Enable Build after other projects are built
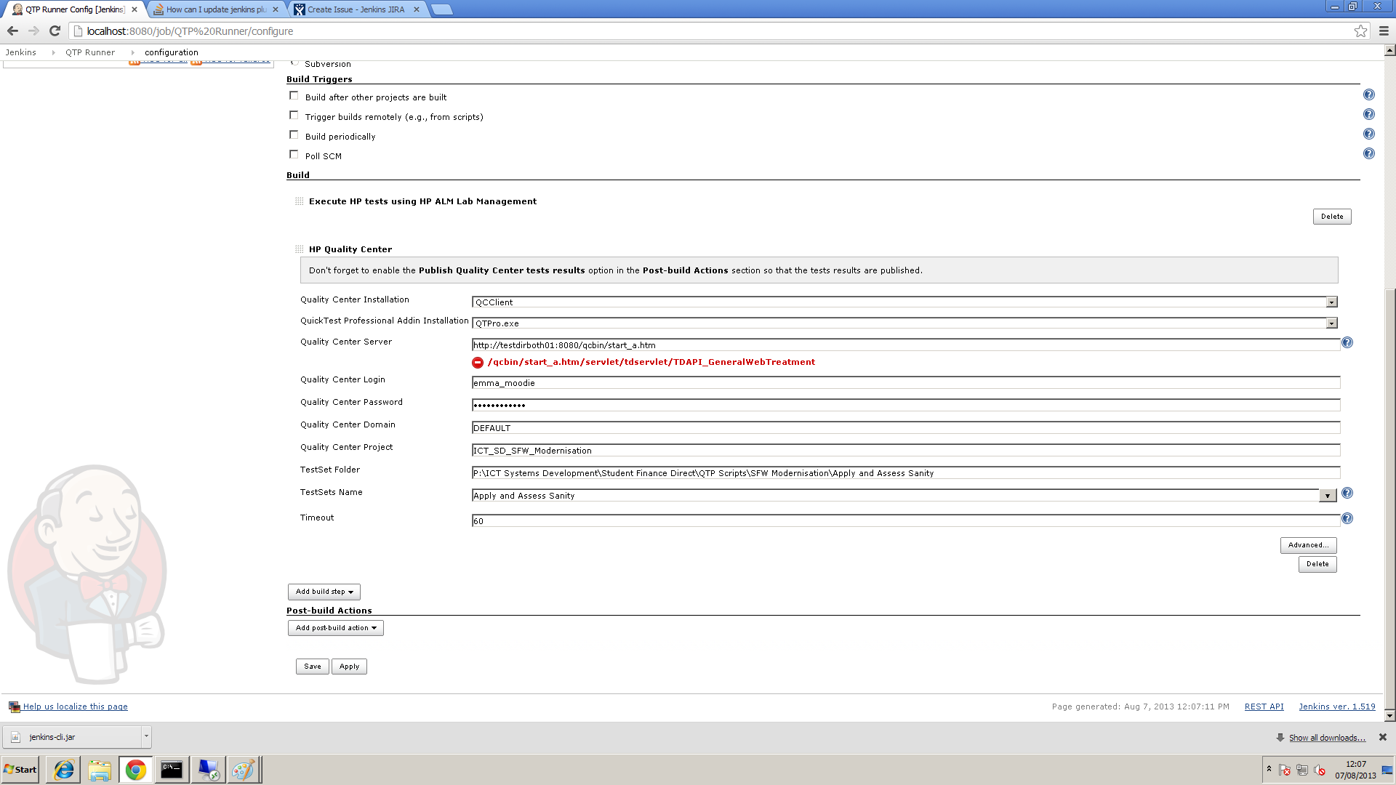1396x785 pixels. pyautogui.click(x=294, y=96)
